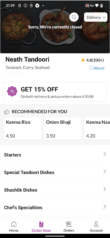Expand the Starters category chevron

[x=105, y=154]
